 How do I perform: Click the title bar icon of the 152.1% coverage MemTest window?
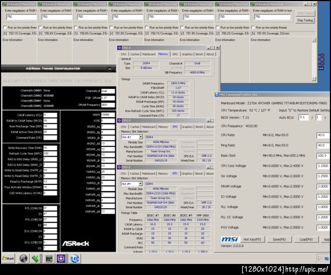coord(4,4)
